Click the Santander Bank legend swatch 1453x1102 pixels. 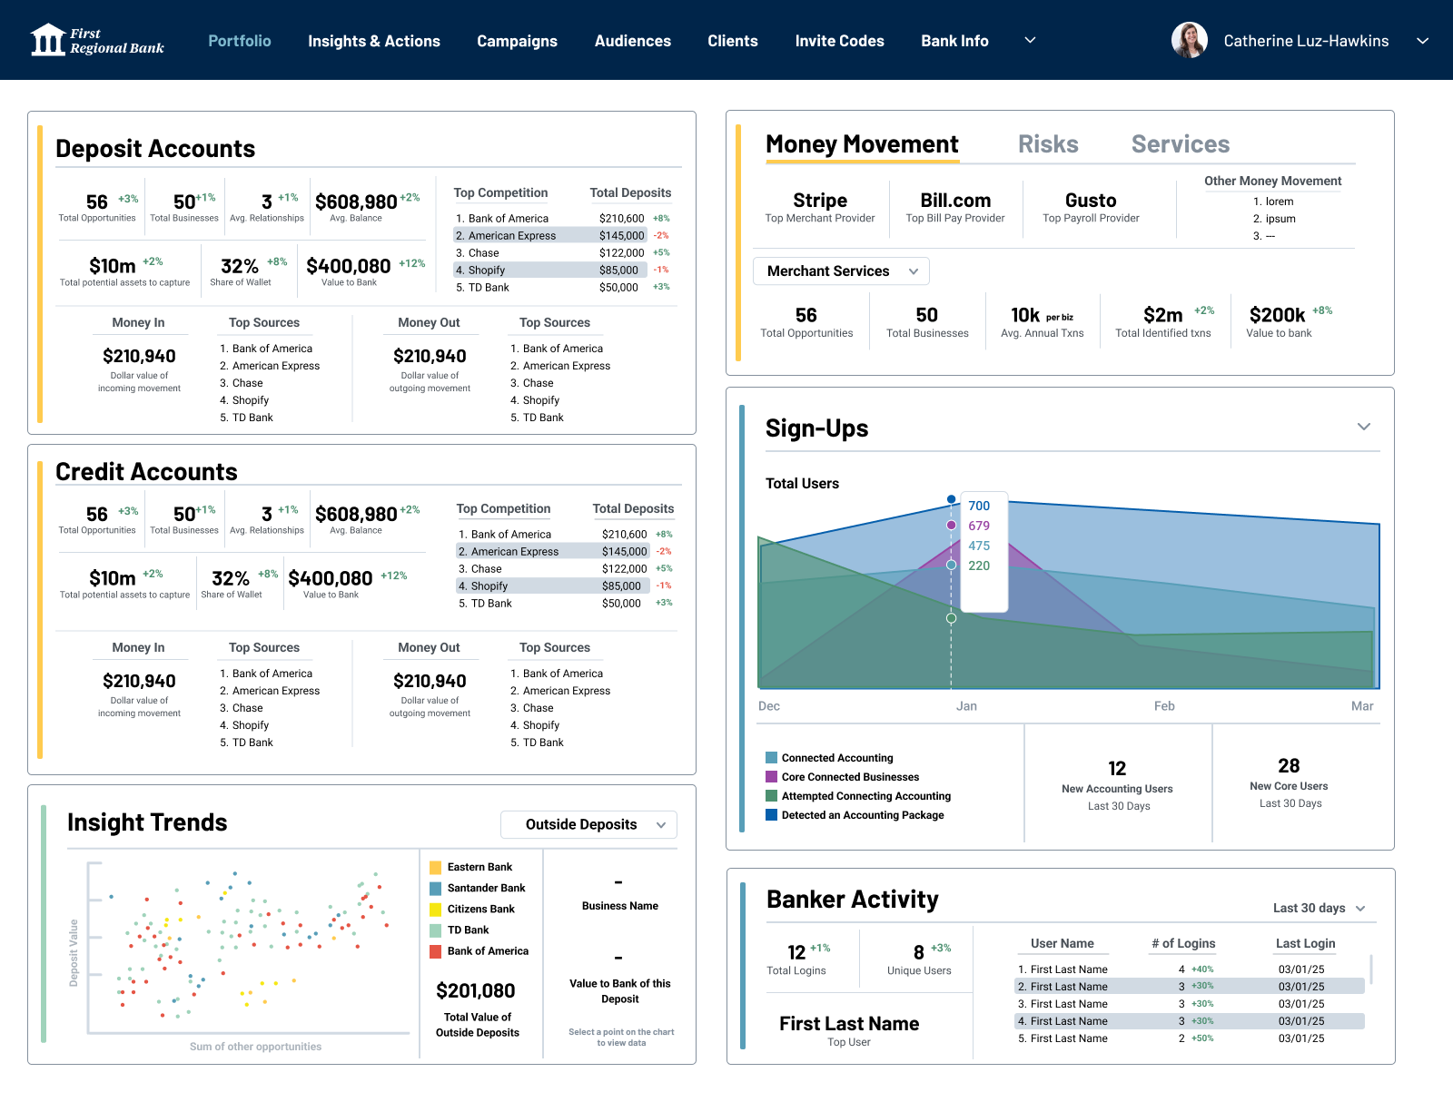point(436,888)
